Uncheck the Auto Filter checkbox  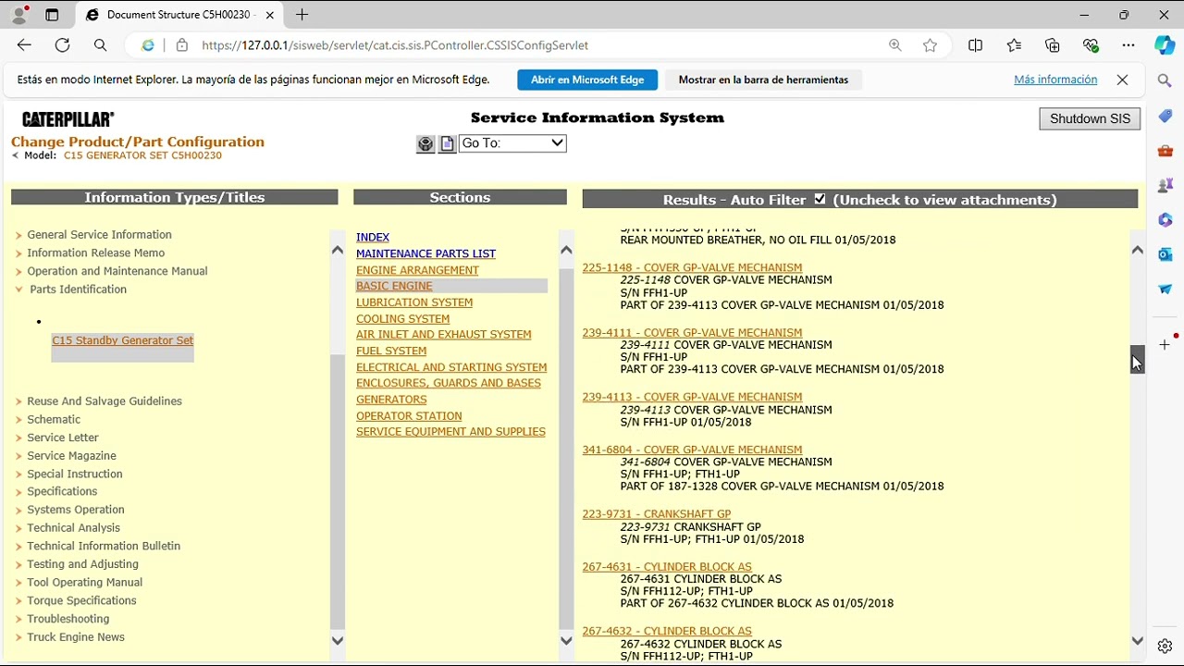tap(820, 199)
